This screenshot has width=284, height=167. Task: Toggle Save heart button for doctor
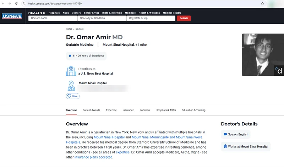pos(73,96)
